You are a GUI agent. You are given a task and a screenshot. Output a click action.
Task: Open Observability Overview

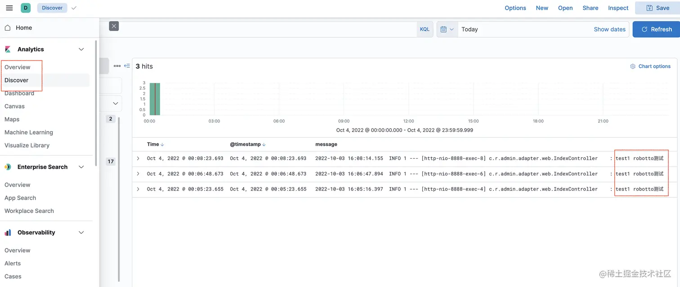point(18,250)
